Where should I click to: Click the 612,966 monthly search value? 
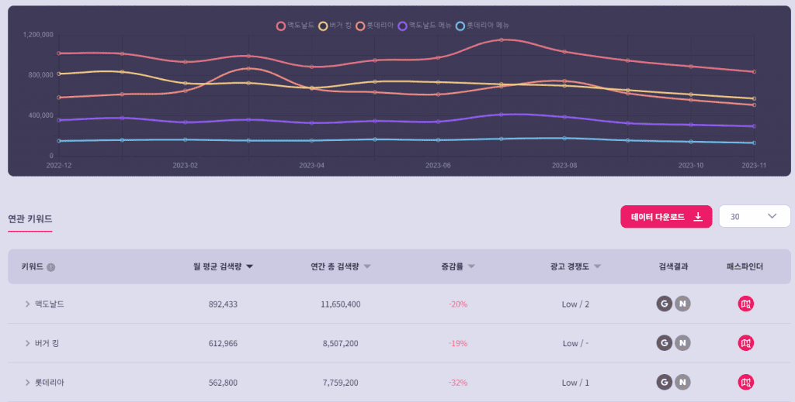[223, 344]
